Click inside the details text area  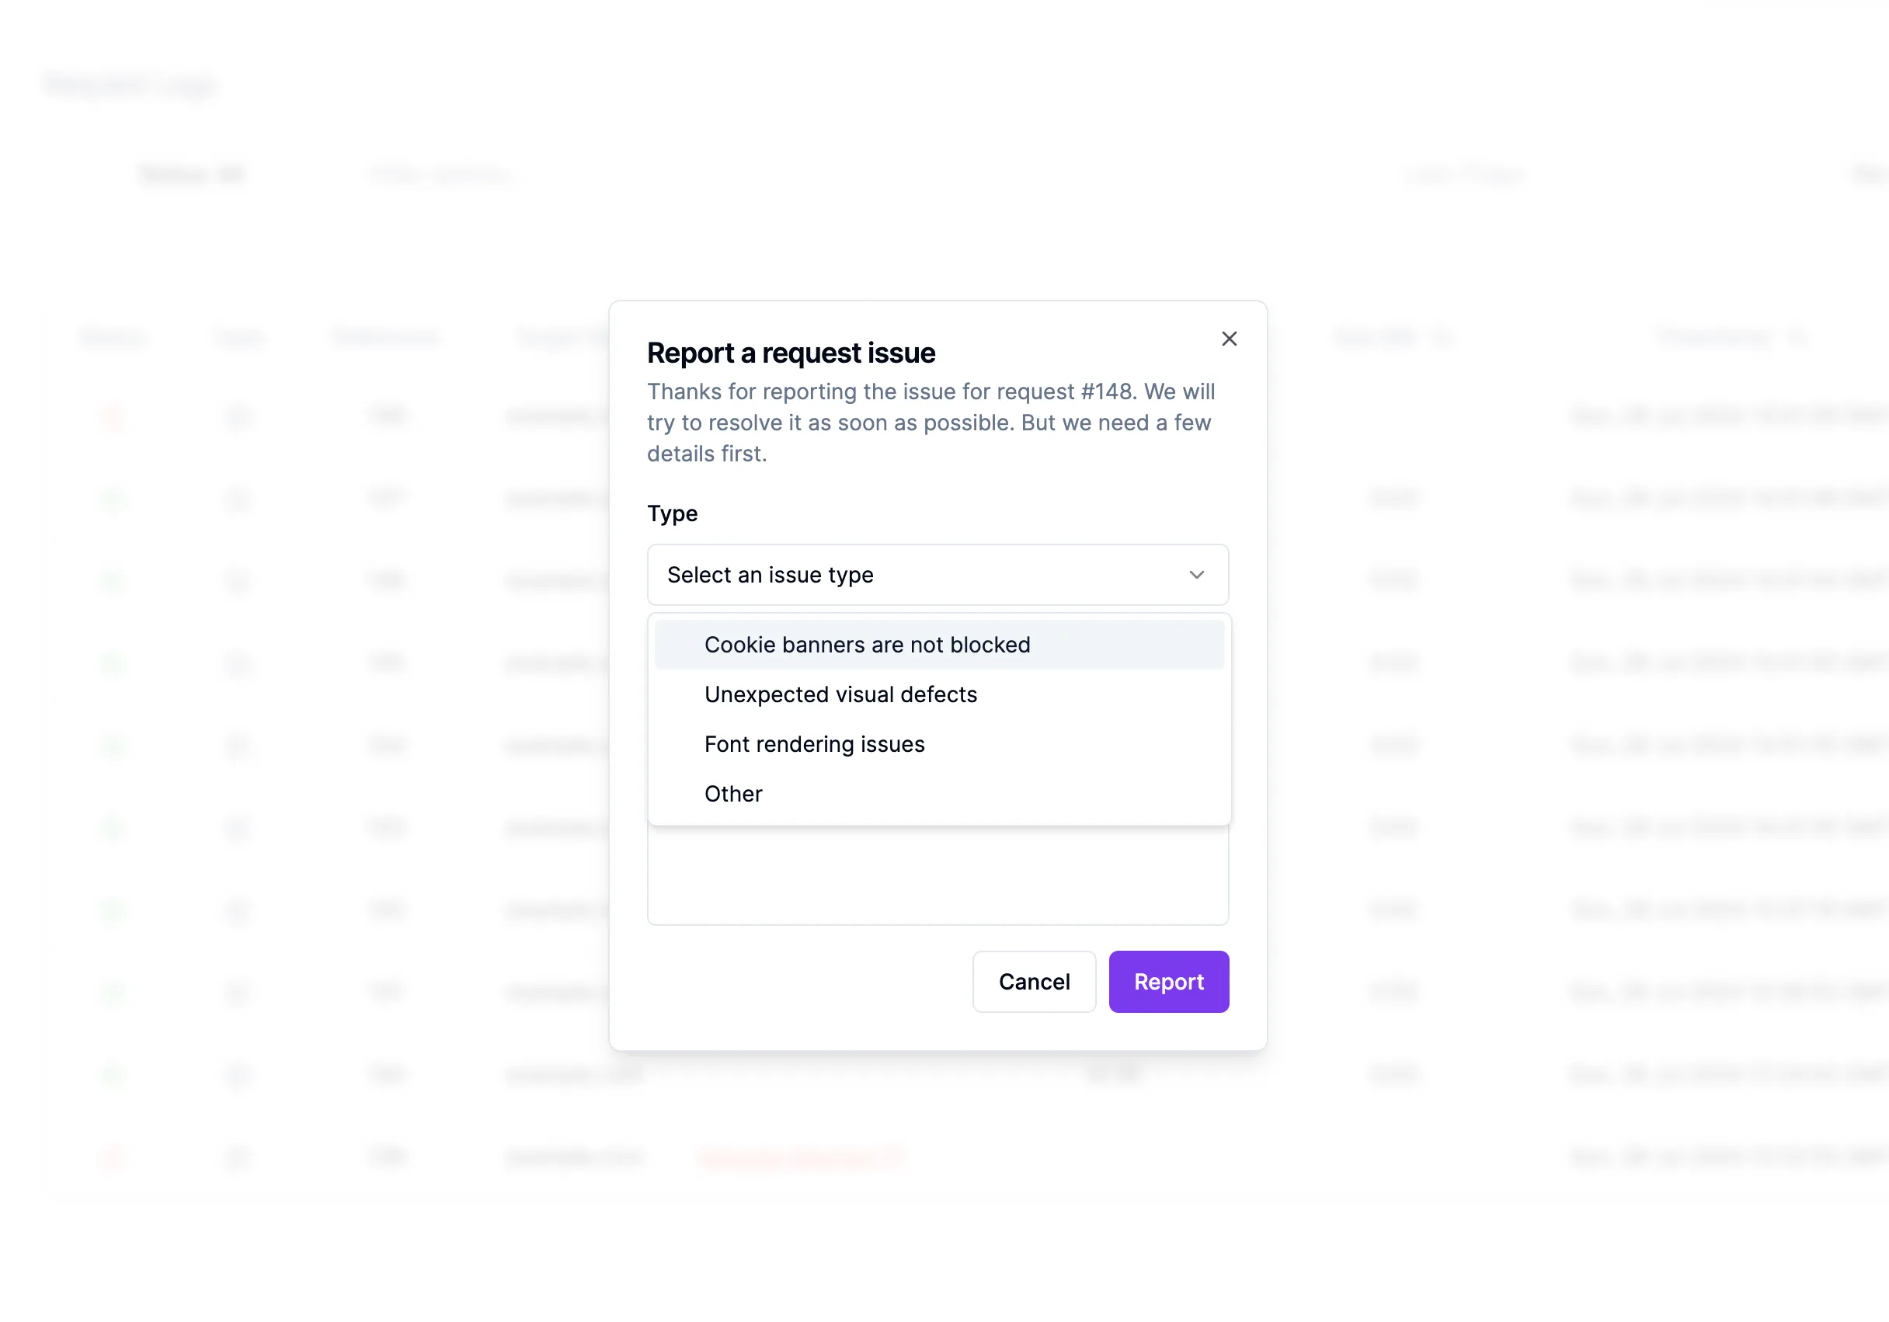pos(937,876)
